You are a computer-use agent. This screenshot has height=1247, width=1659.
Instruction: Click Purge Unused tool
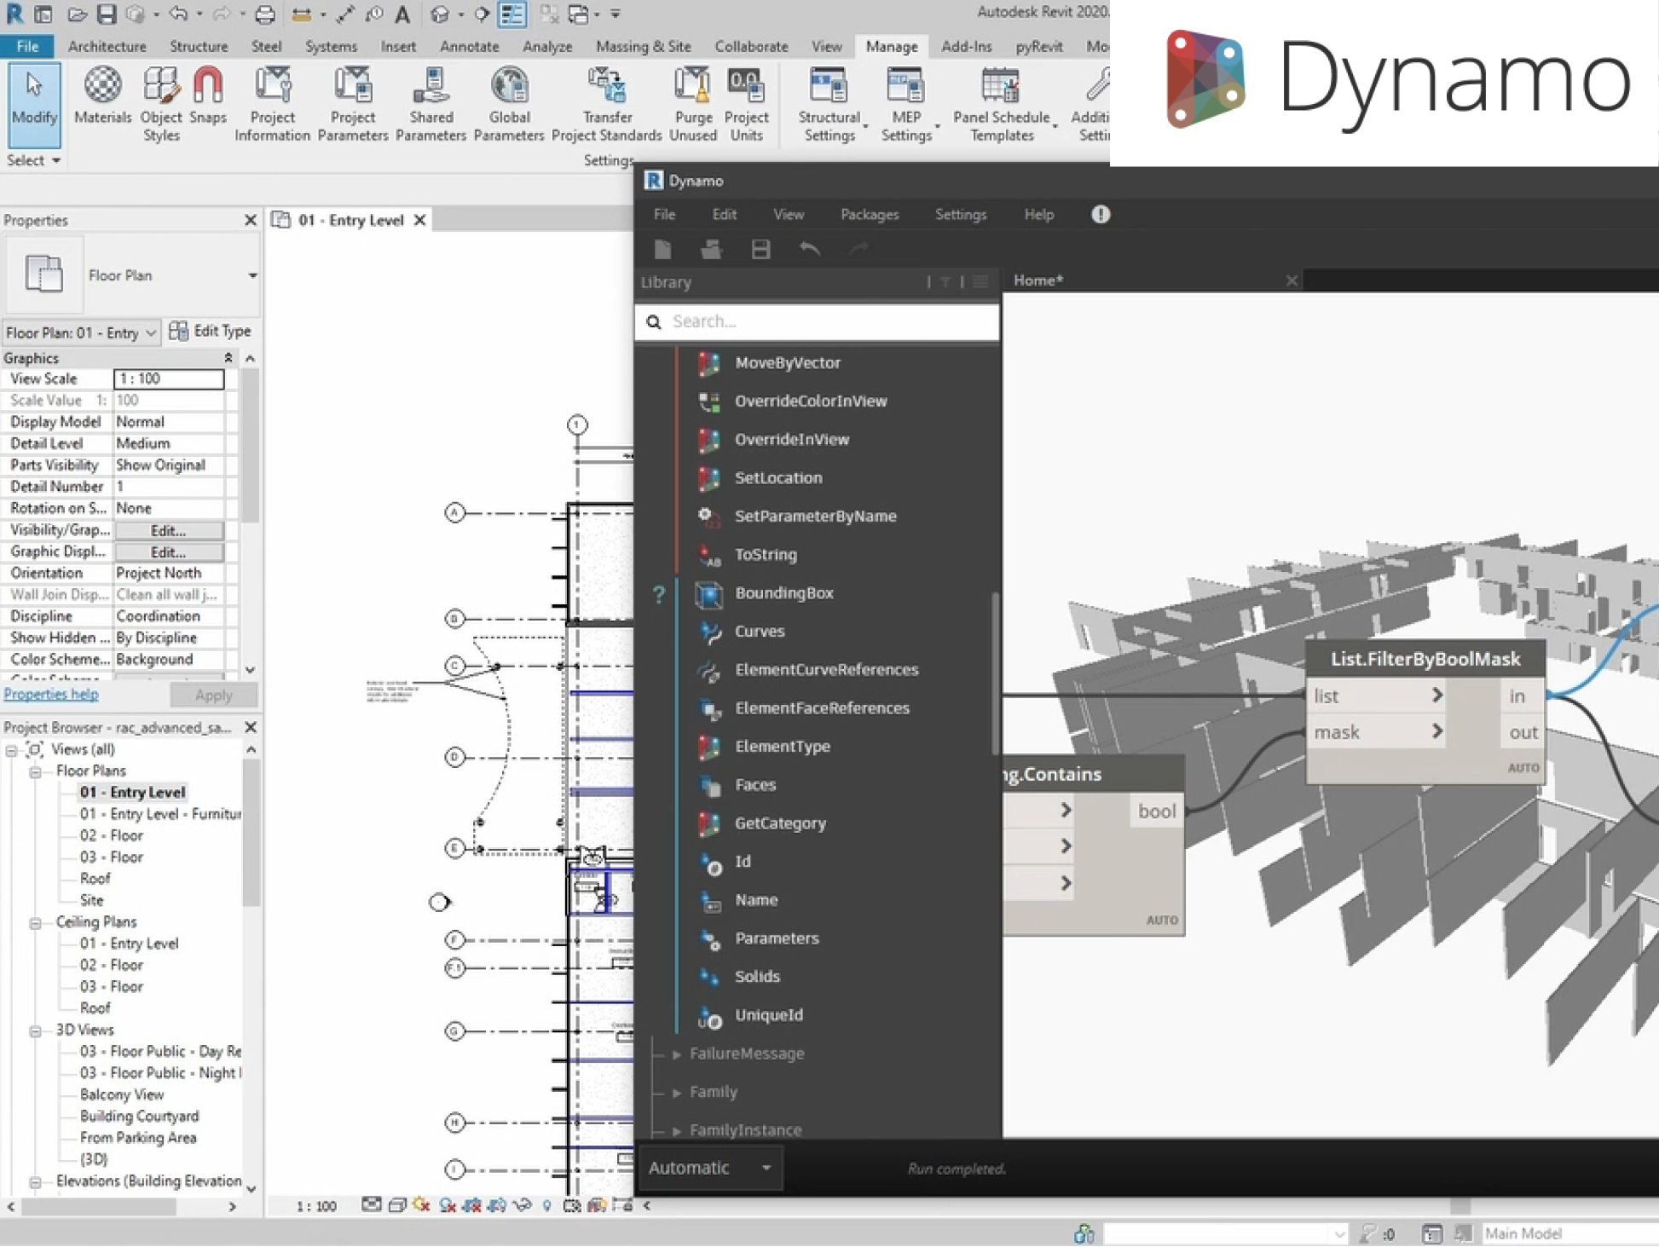(692, 104)
